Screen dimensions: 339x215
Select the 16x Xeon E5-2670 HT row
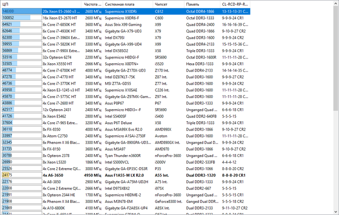pyautogui.click(x=126, y=18)
